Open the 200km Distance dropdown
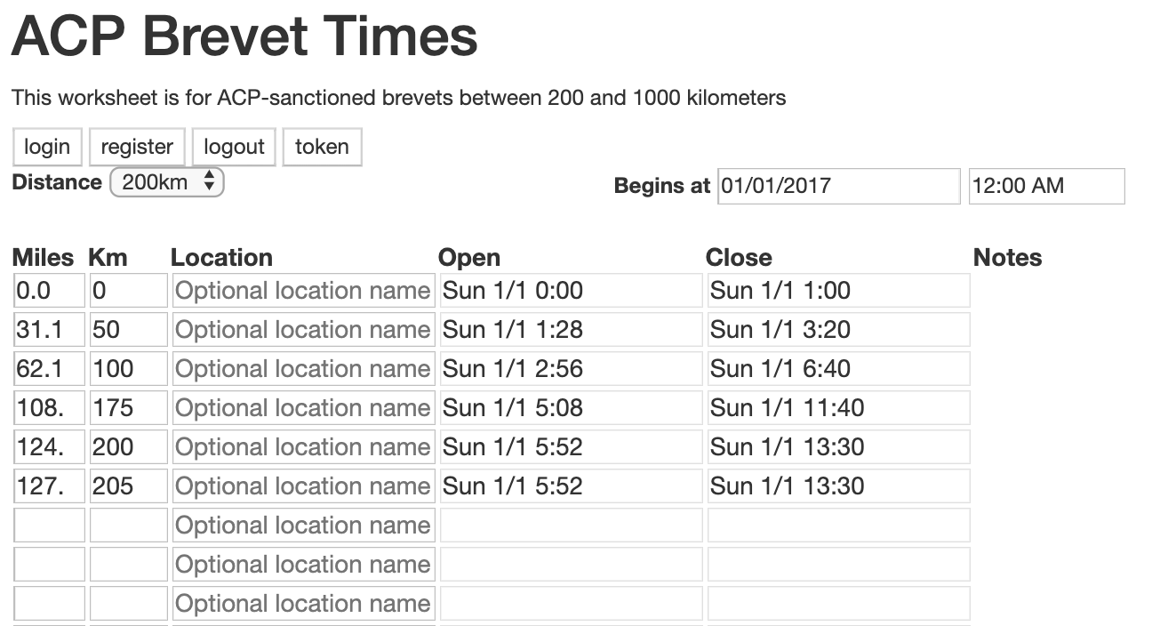The height and width of the screenshot is (626, 1168). coord(167,182)
